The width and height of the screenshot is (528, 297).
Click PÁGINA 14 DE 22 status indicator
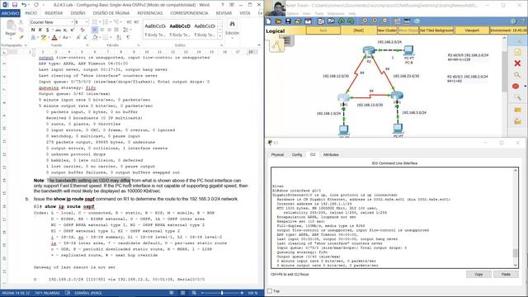click(16, 293)
